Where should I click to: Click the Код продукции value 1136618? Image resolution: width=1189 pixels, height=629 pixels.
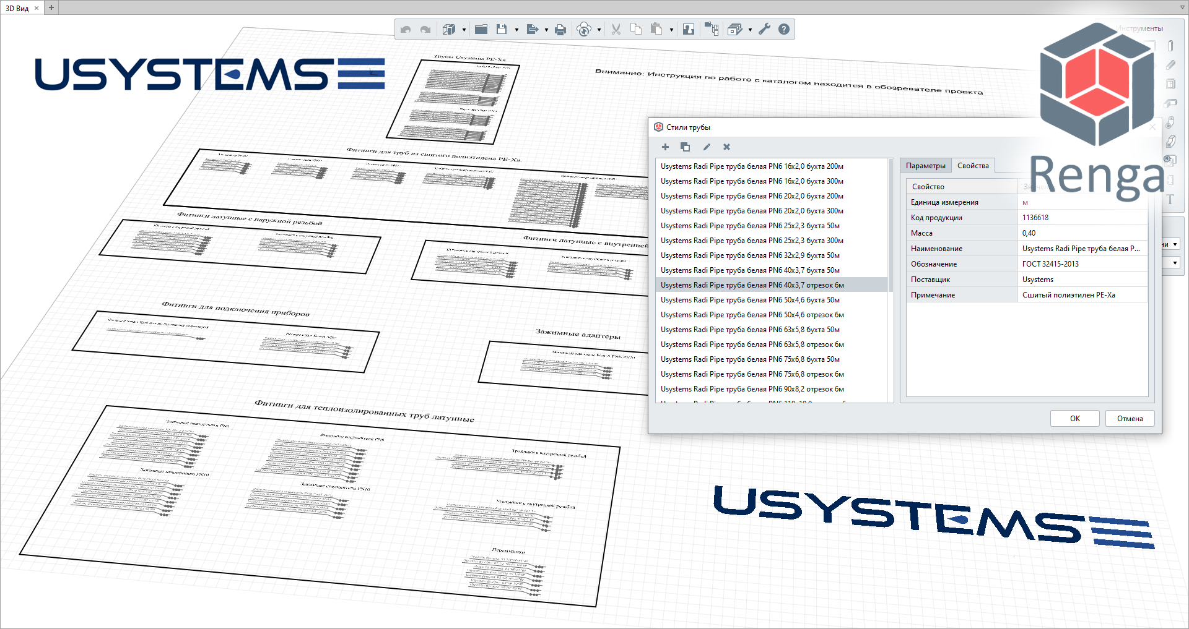tap(1082, 218)
